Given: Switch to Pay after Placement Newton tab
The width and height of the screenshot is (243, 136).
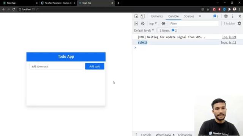Looking at the screenshot, I should (x=58, y=3).
